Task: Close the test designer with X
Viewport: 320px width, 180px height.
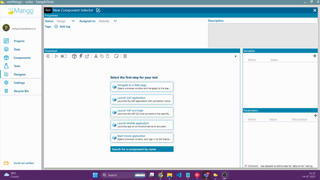Action: click(315, 10)
